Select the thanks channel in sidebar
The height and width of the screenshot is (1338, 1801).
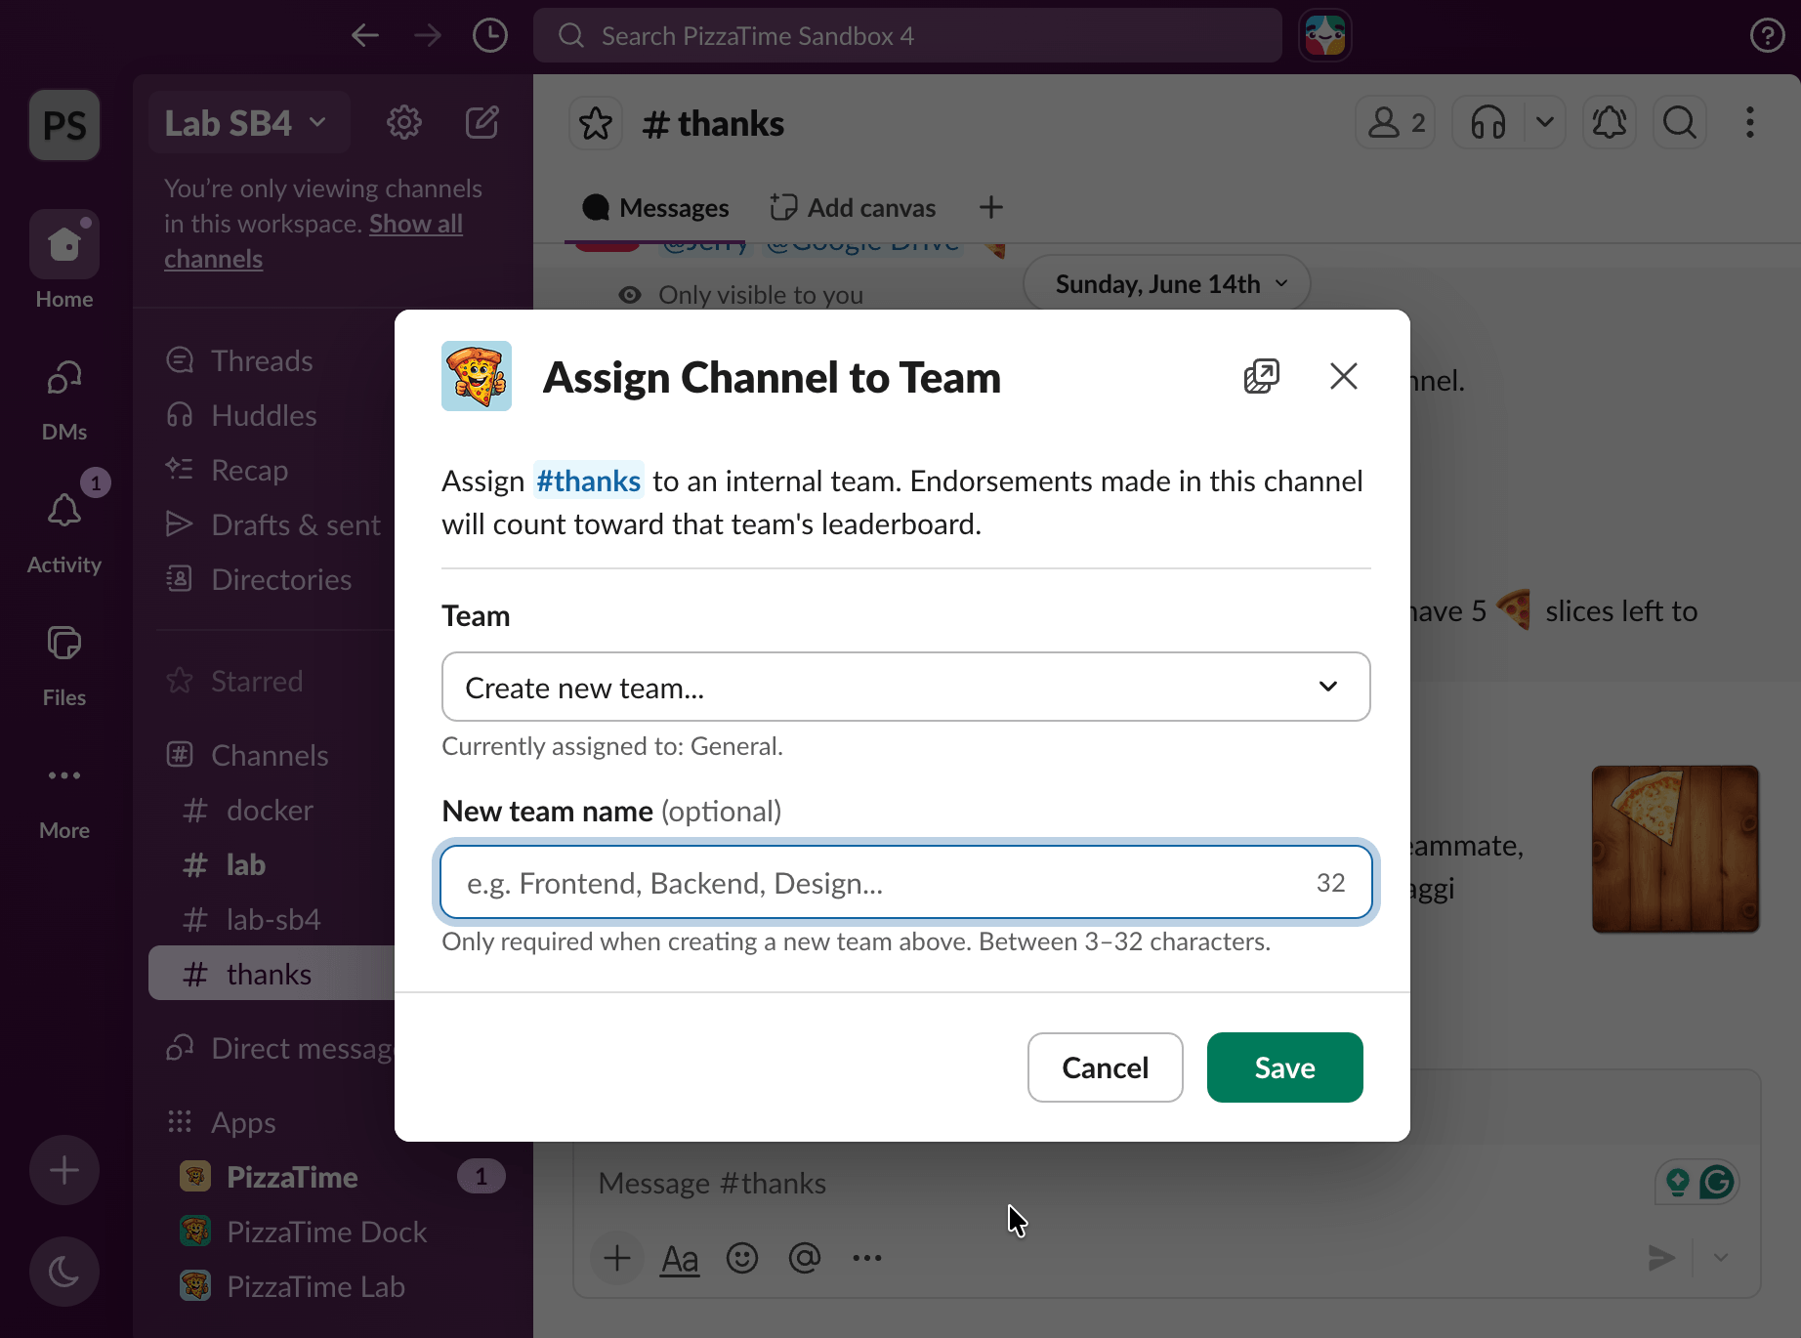[x=272, y=973]
